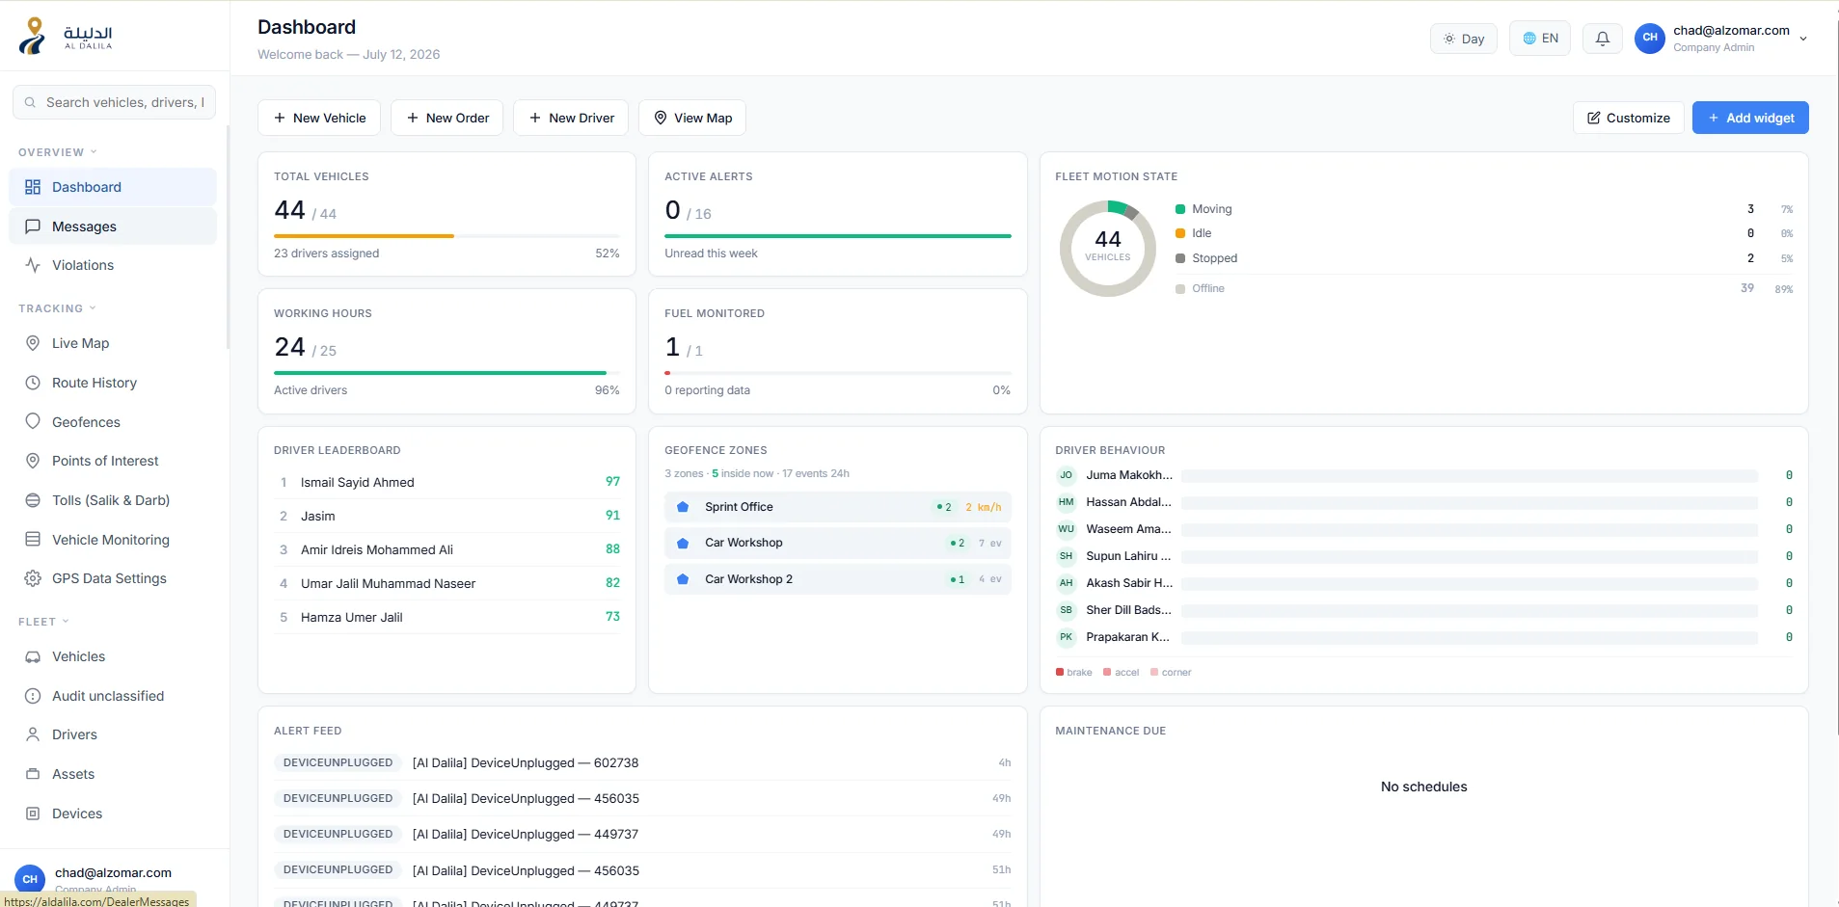1839x907 pixels.
Task: Select Umar Jalil Muhammad Naseer row
Action: 446,583
